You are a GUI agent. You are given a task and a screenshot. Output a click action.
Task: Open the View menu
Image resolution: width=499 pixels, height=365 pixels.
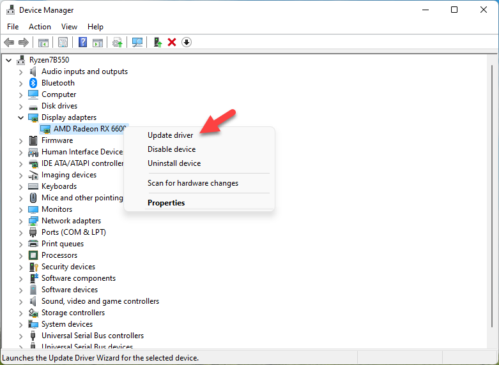click(x=69, y=27)
